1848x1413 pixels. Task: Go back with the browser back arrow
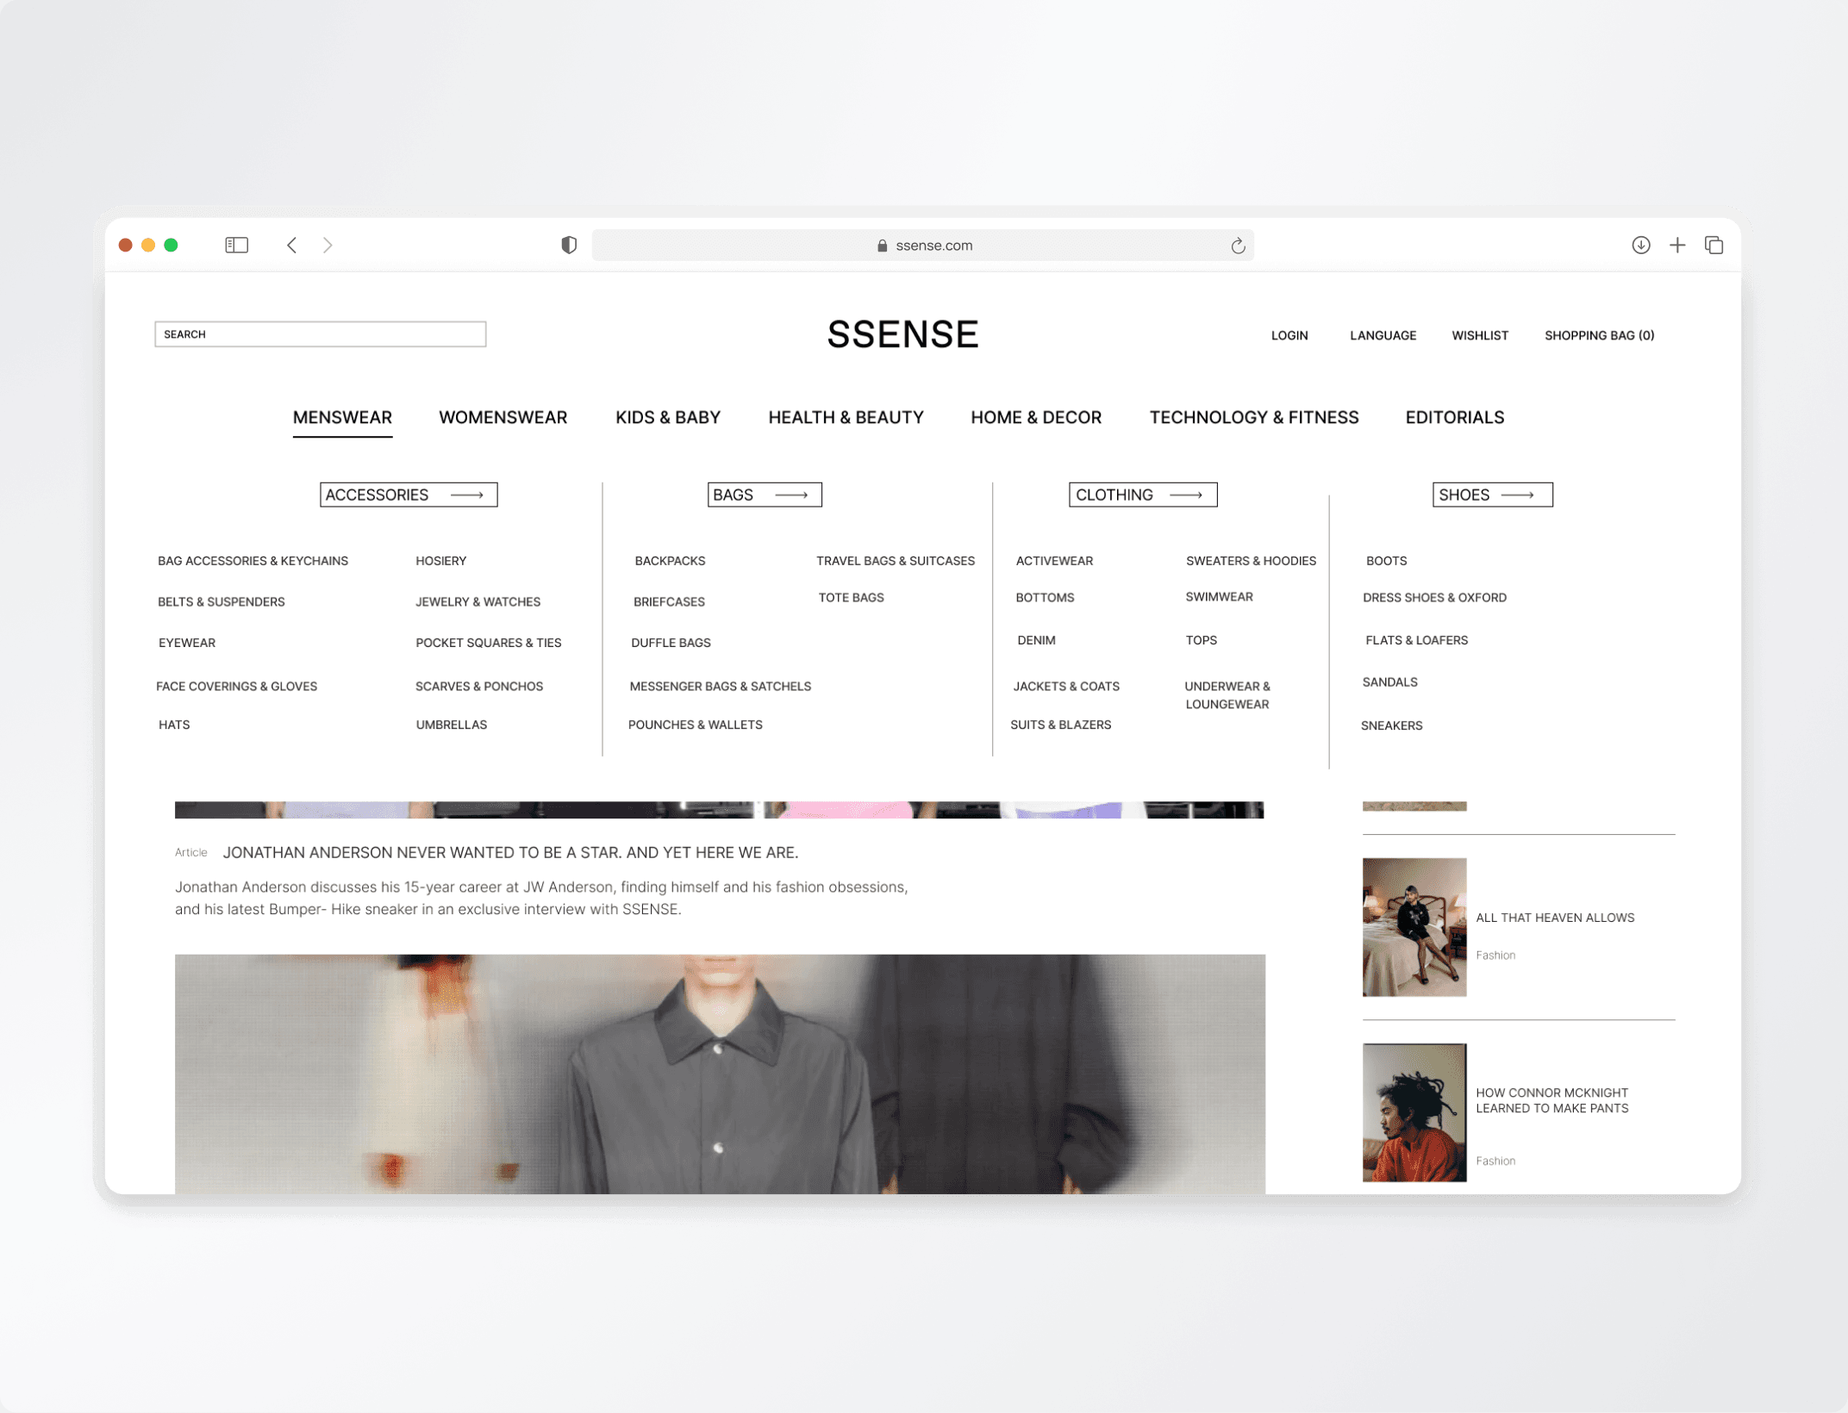click(292, 246)
